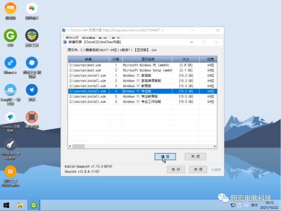This screenshot has width=281, height=211.
Task: Select the Windows 11 家庭版 row
Action: click(142, 76)
